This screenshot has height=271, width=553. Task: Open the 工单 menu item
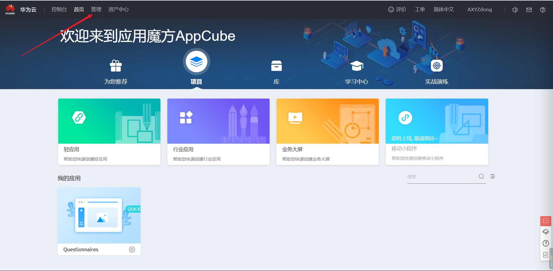420,9
